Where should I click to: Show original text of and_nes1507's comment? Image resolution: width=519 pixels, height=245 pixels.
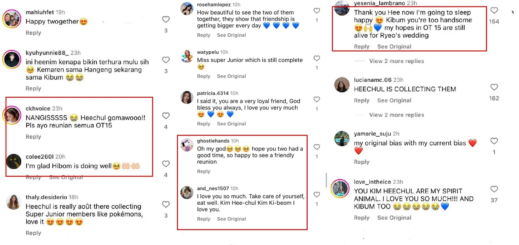click(x=231, y=219)
